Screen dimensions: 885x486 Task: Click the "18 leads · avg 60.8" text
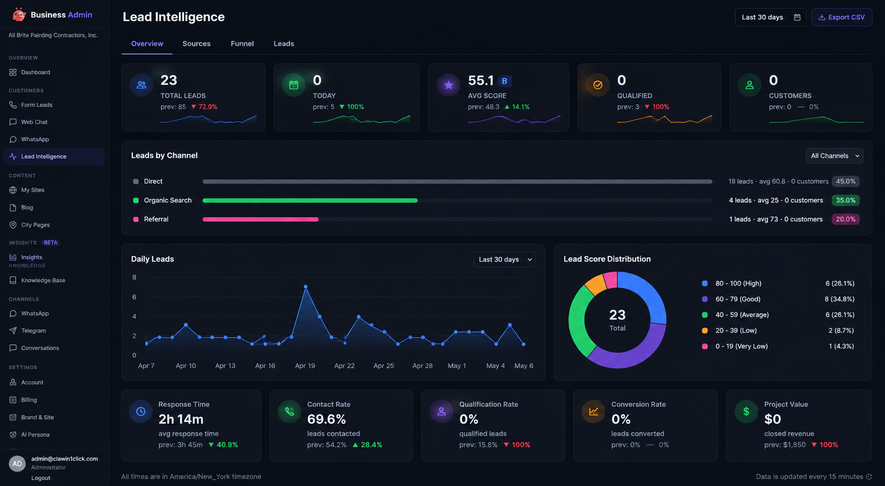(757, 182)
